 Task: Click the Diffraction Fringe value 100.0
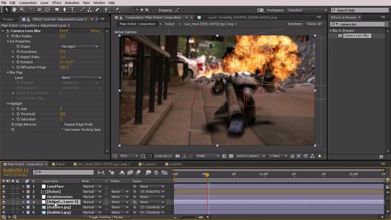tap(64, 67)
